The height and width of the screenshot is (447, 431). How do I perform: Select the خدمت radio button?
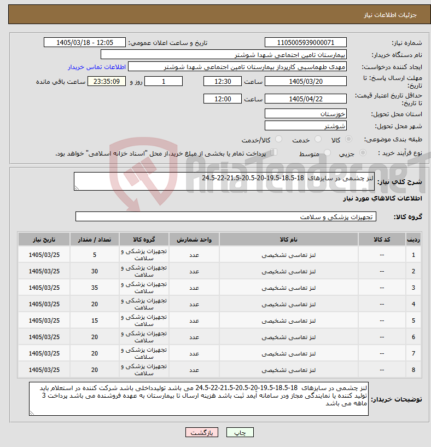pyautogui.click(x=318, y=139)
